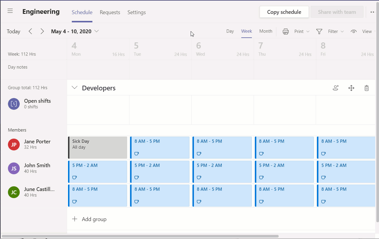The height and width of the screenshot is (239, 379).
Task: Click the Copy schedule button
Action: coord(284,12)
